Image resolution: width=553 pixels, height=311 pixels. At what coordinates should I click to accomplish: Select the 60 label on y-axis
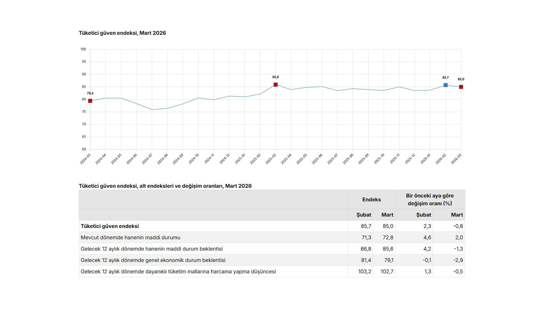point(83,149)
